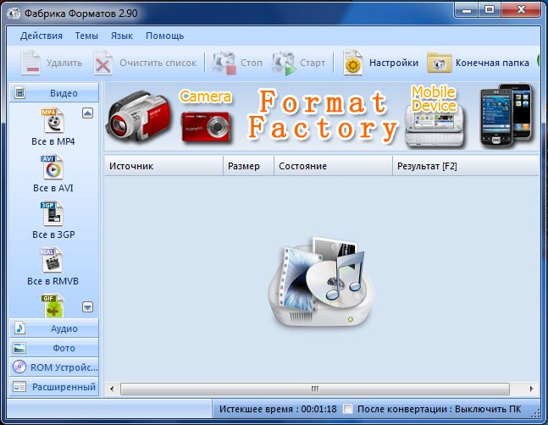Click the up arrow in the Видео list
The height and width of the screenshot is (425, 548).
click(88, 113)
